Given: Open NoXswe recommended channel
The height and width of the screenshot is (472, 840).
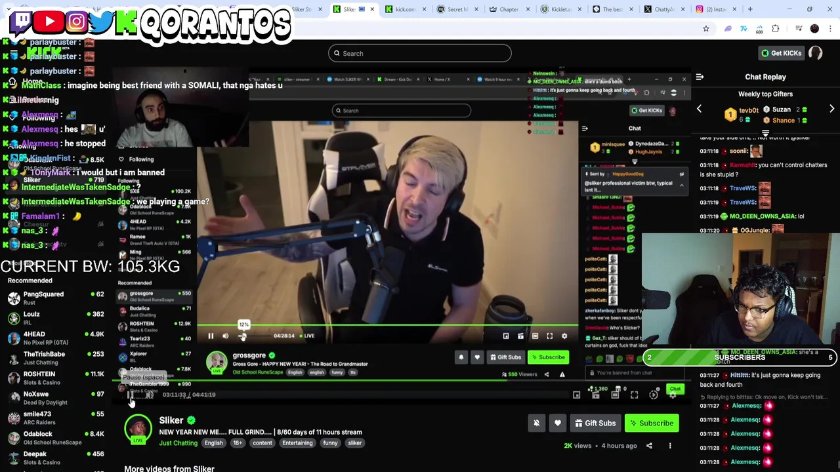Looking at the screenshot, I should point(55,398).
